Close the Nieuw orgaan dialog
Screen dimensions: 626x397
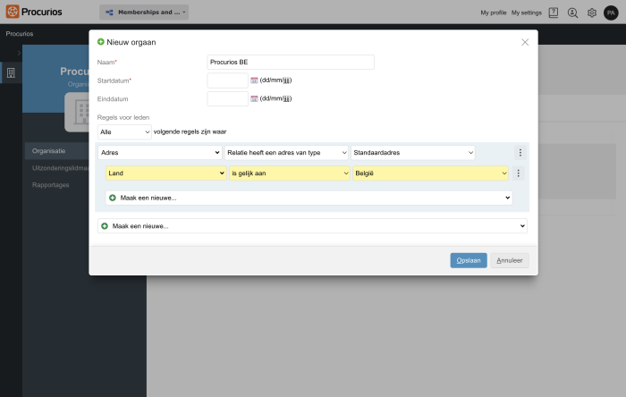pos(525,42)
